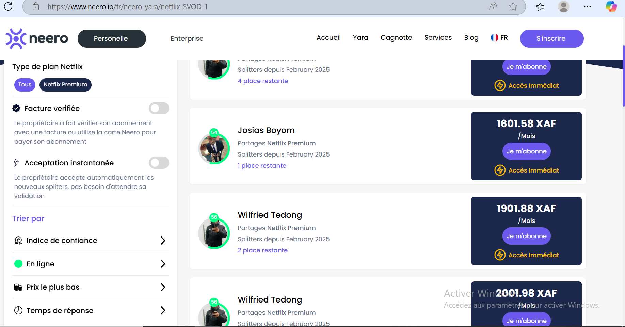Click the Trier par heading
This screenshot has width=625, height=327.
(28, 218)
